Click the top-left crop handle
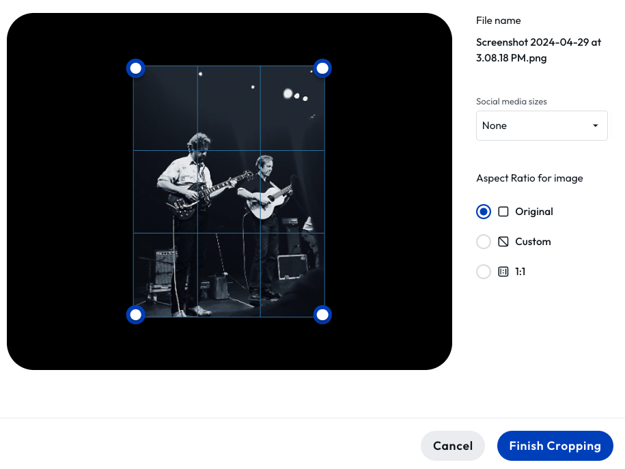625x469 pixels. [135, 68]
